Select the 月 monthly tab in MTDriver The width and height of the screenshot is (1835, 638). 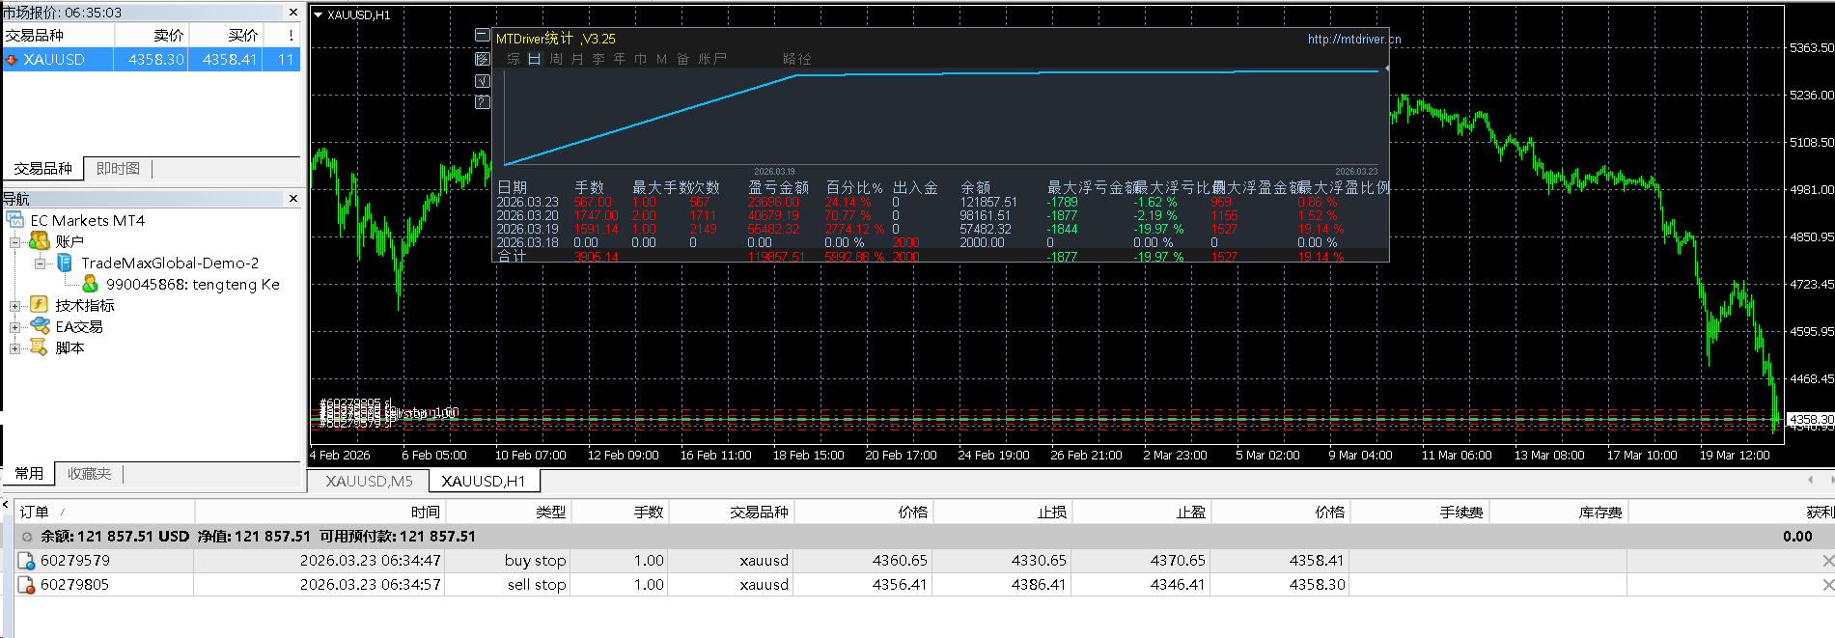pos(577,59)
